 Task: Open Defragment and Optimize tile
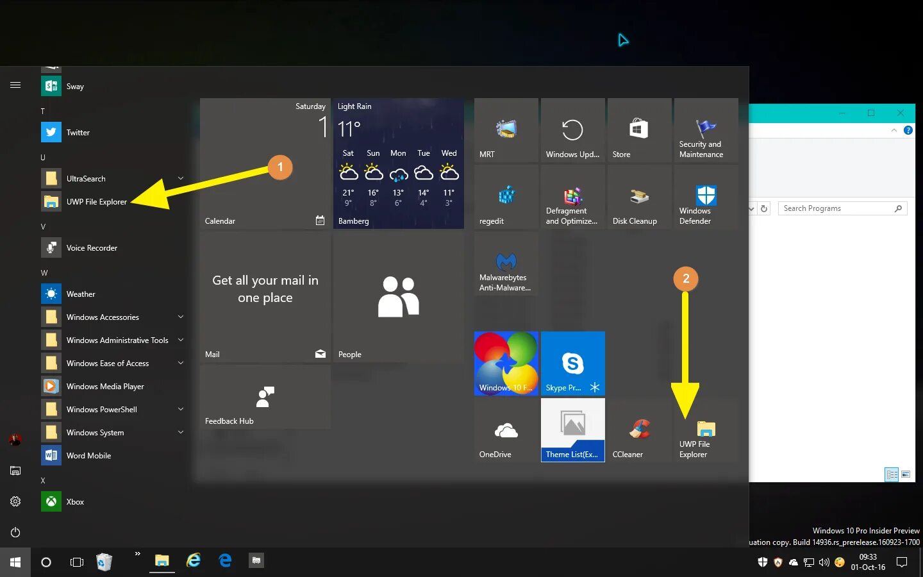[x=573, y=197]
